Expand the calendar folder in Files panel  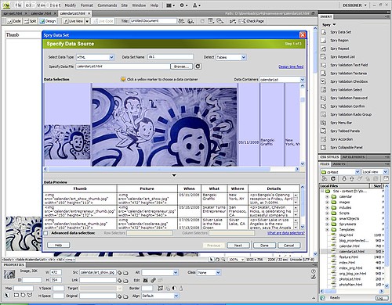(x=327, y=196)
